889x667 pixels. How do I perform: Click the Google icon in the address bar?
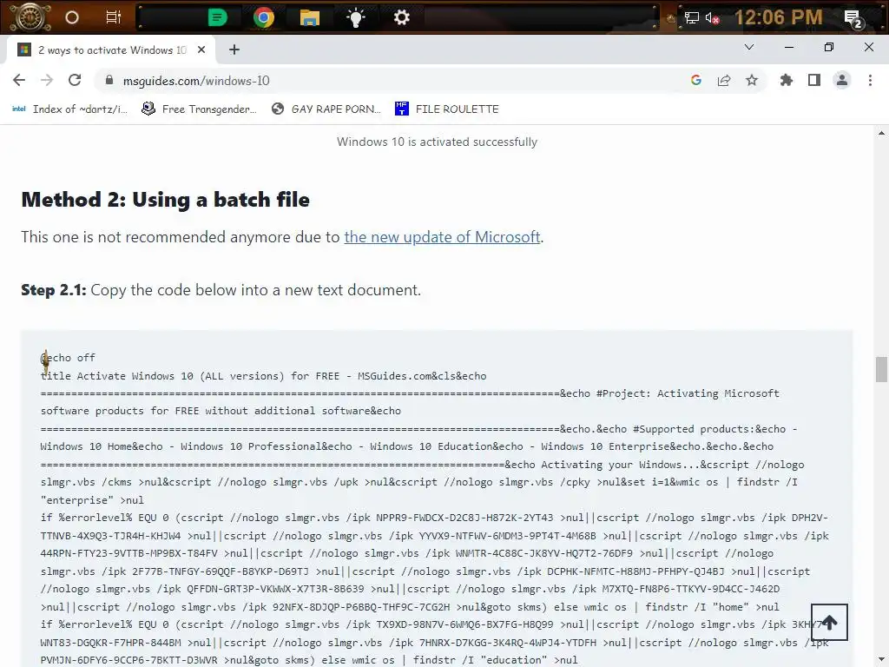696,80
